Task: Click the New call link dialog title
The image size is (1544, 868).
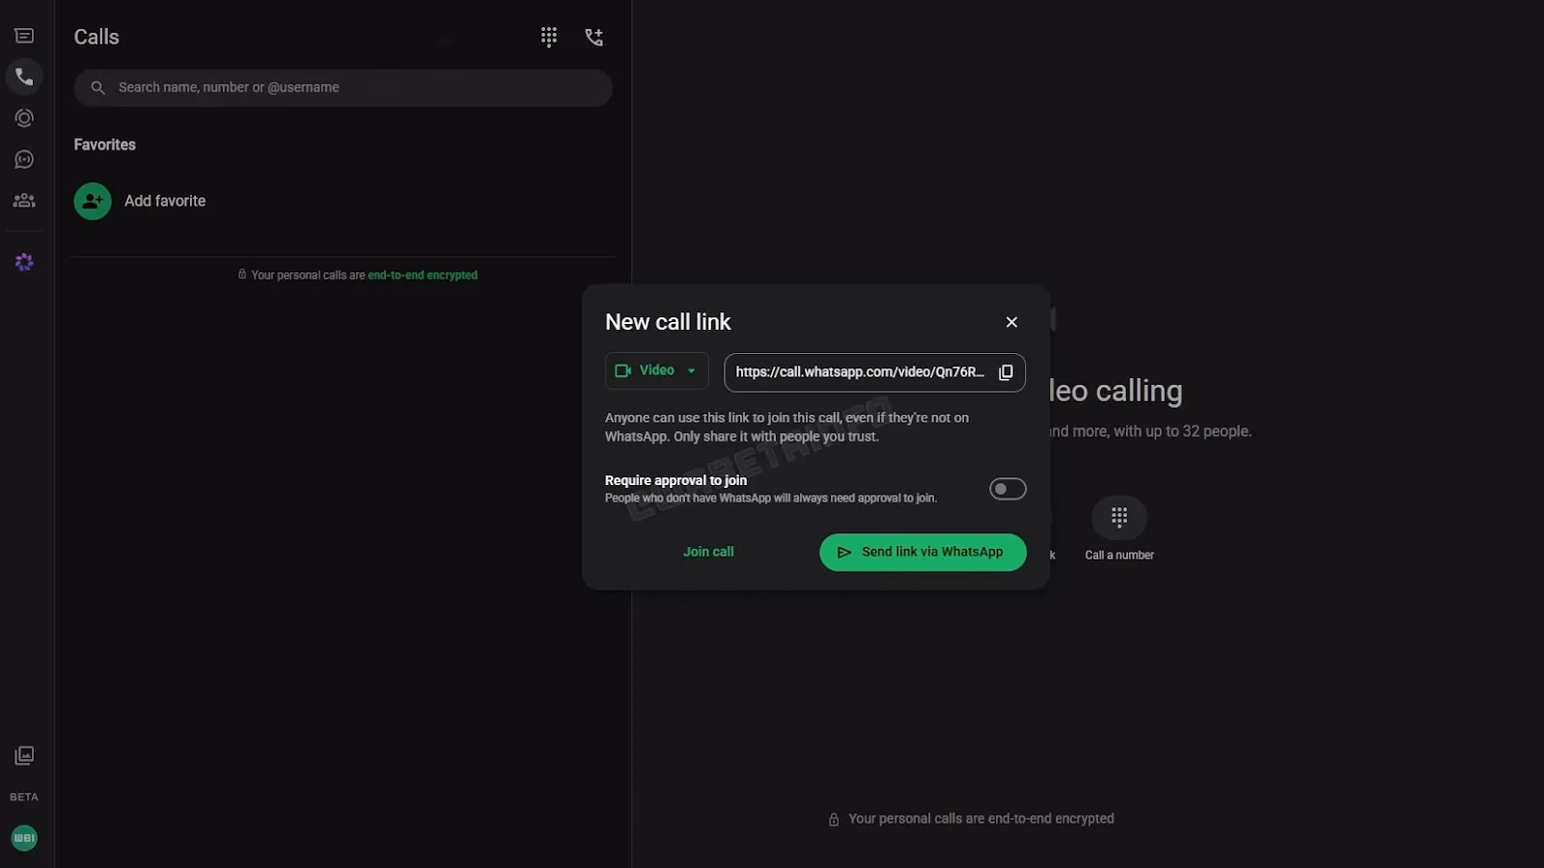Action: 668,322
